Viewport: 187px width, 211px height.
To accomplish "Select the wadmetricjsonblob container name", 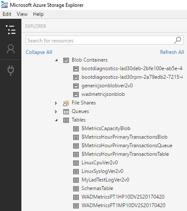I will 103,94.
